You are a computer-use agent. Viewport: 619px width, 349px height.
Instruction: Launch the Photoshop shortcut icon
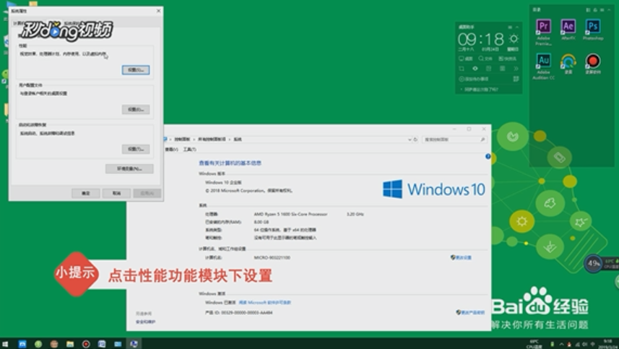tap(593, 30)
